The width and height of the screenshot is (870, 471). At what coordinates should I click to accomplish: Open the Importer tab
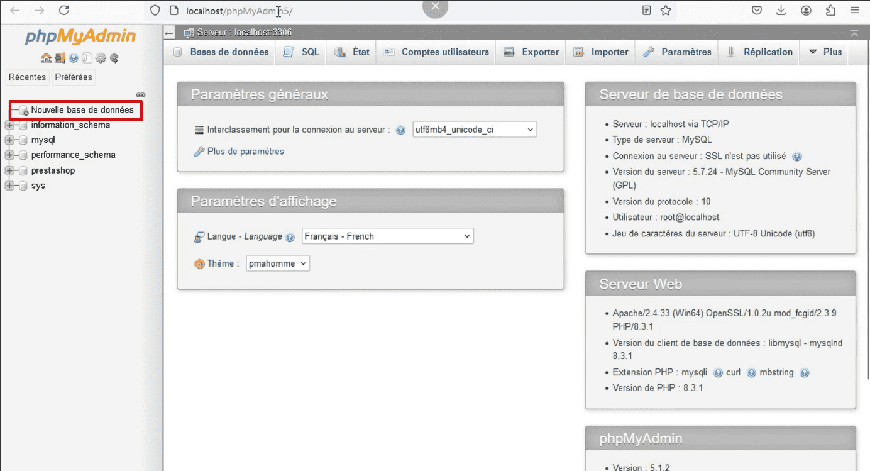click(600, 52)
